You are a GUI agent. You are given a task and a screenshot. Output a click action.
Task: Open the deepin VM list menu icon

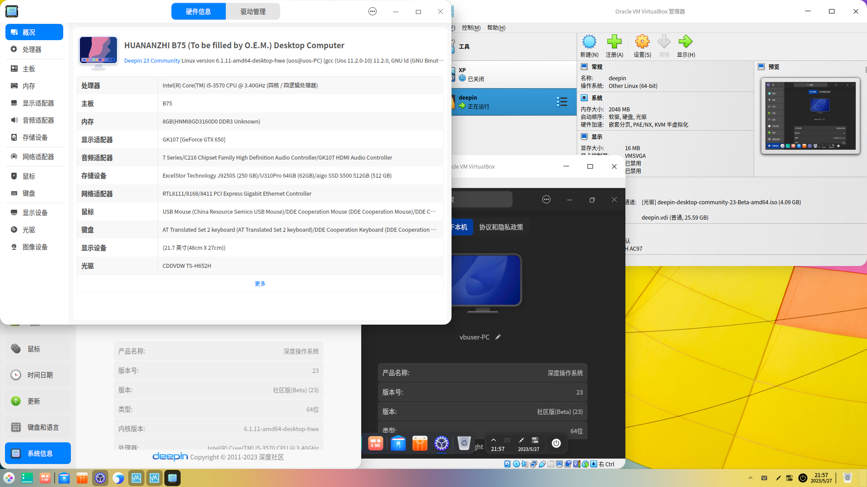tap(562, 102)
